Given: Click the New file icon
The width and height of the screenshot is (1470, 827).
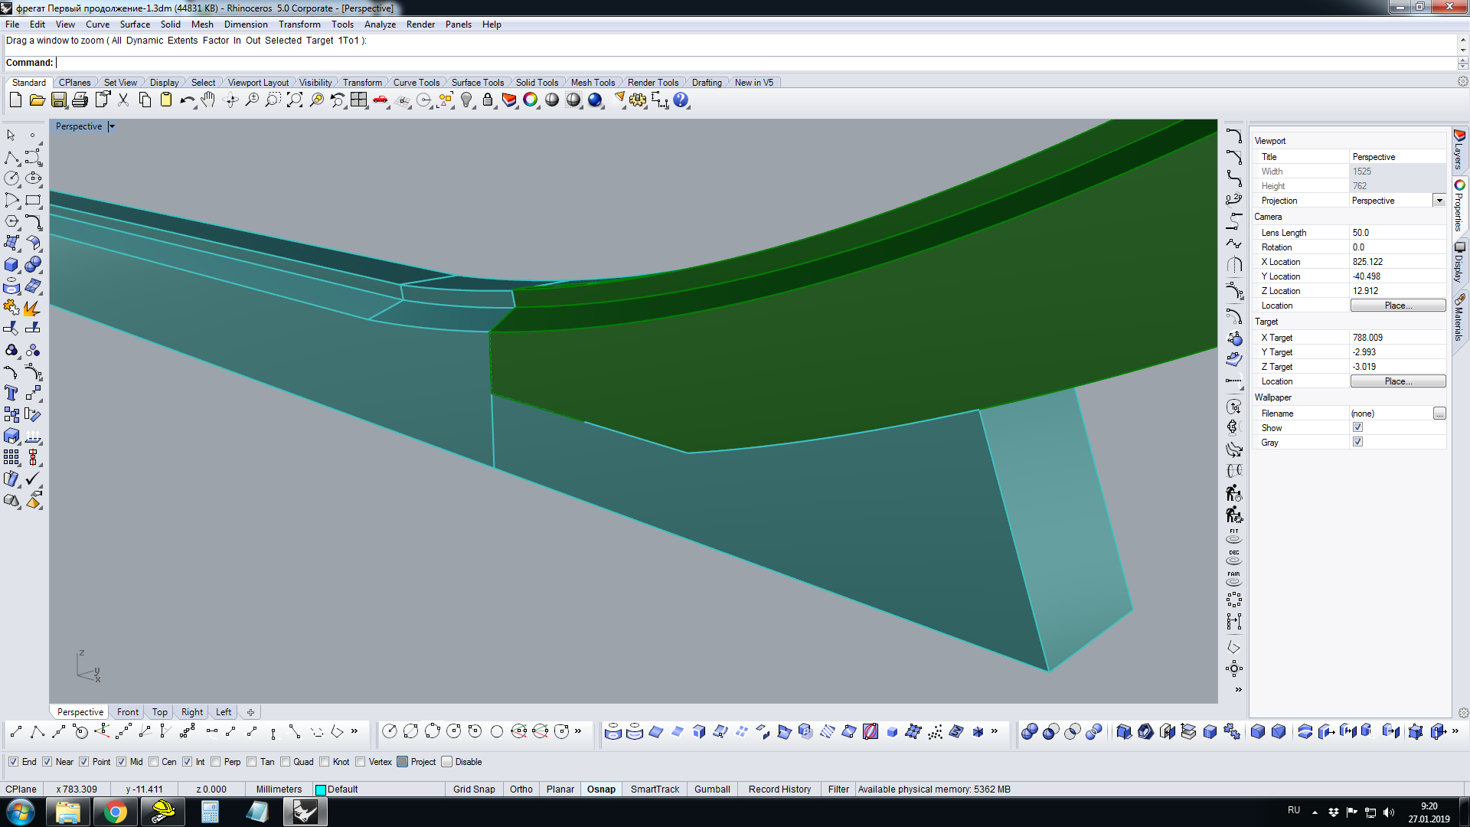Looking at the screenshot, I should [x=15, y=100].
